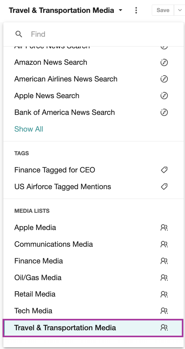
Task: Click the magnifier search icon
Action: click(19, 34)
